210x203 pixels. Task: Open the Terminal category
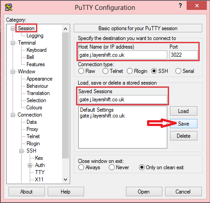[27, 43]
